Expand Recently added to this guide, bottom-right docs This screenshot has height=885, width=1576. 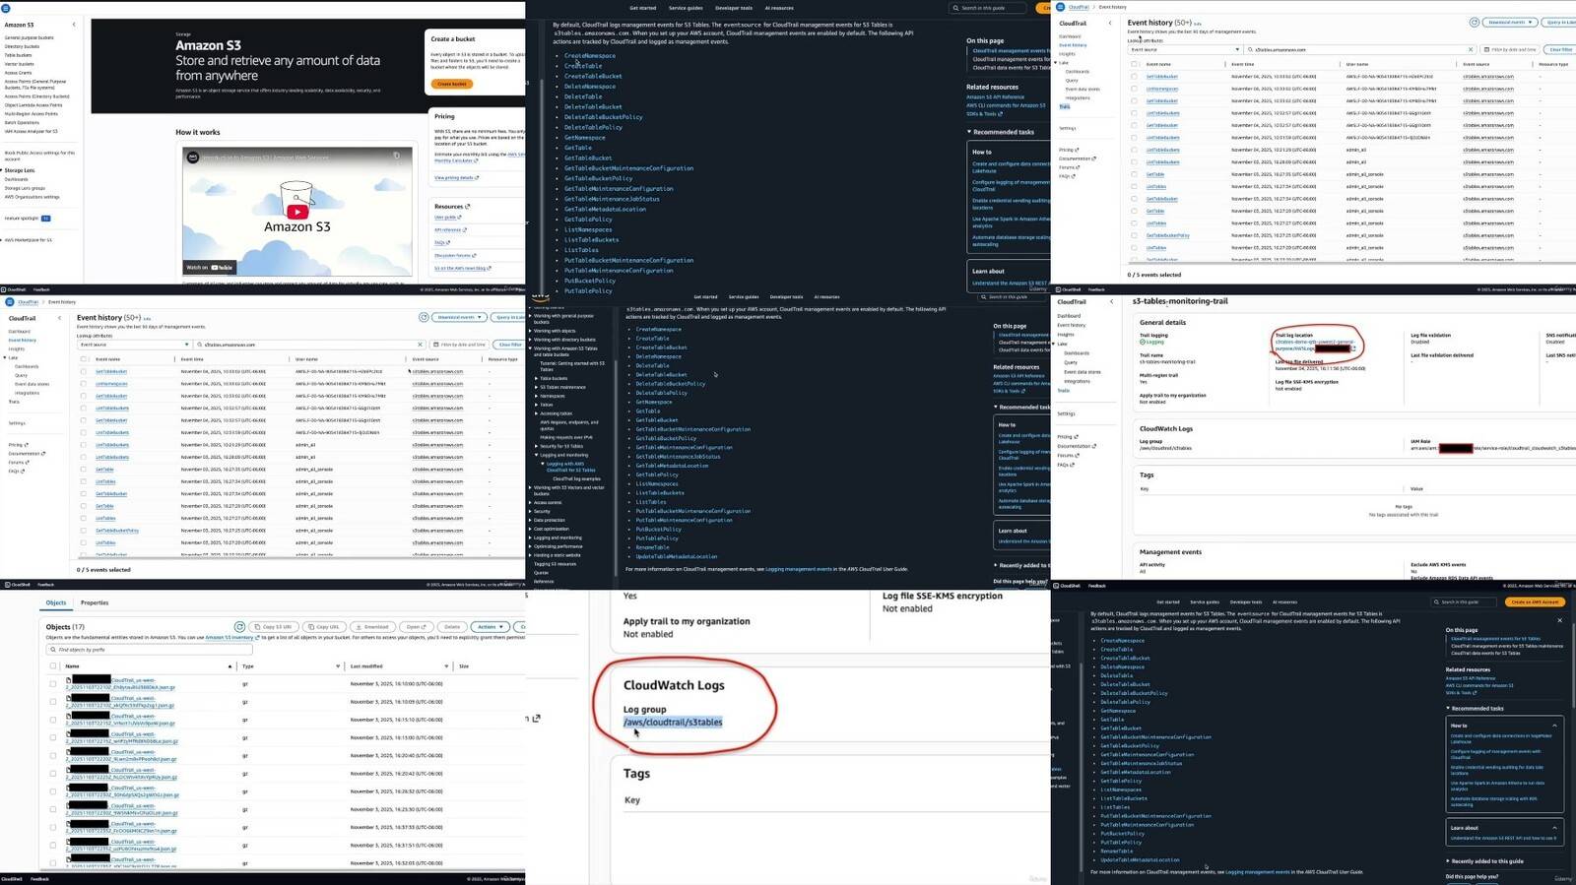(1448, 861)
